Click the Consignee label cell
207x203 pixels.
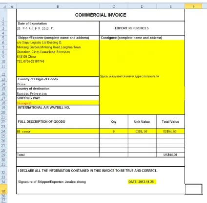coord(142,38)
